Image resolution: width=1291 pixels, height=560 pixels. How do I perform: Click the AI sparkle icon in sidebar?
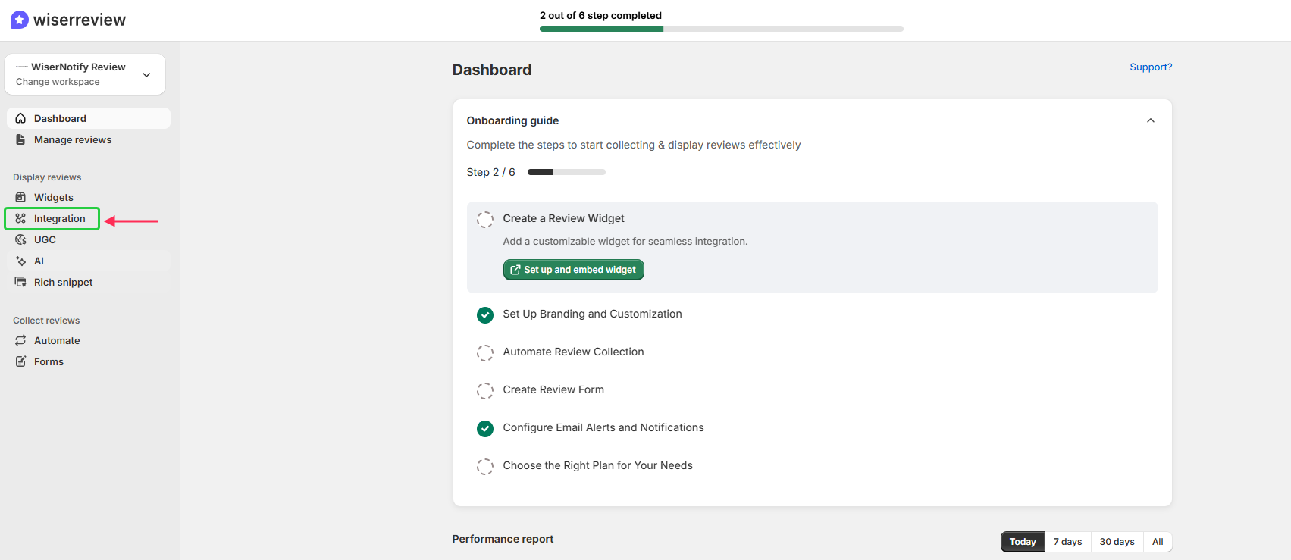pos(20,261)
